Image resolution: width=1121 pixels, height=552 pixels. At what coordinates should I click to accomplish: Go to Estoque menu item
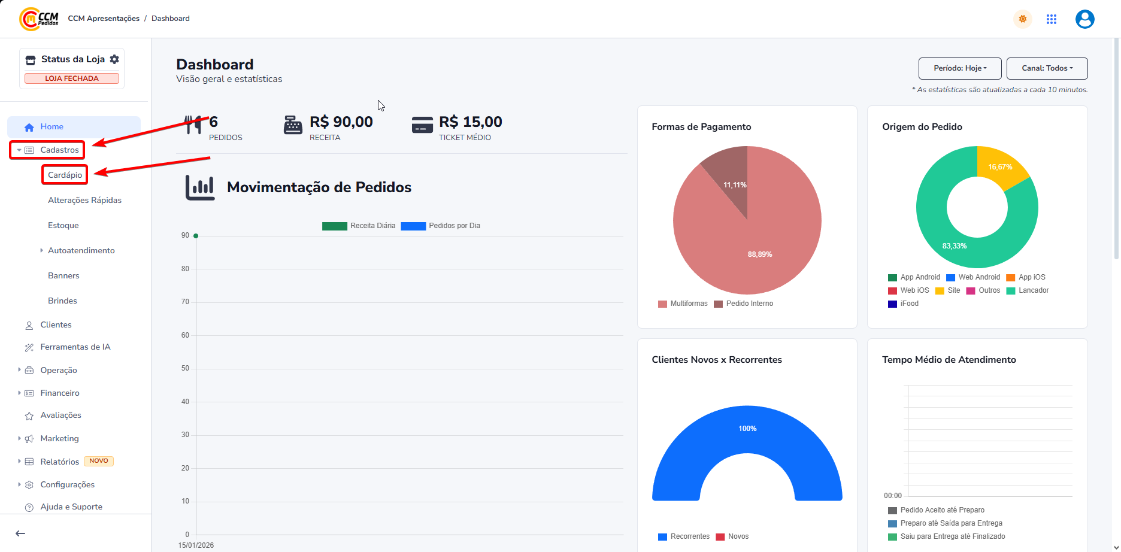click(x=63, y=225)
